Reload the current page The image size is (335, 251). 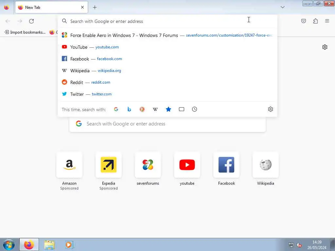coord(31,21)
